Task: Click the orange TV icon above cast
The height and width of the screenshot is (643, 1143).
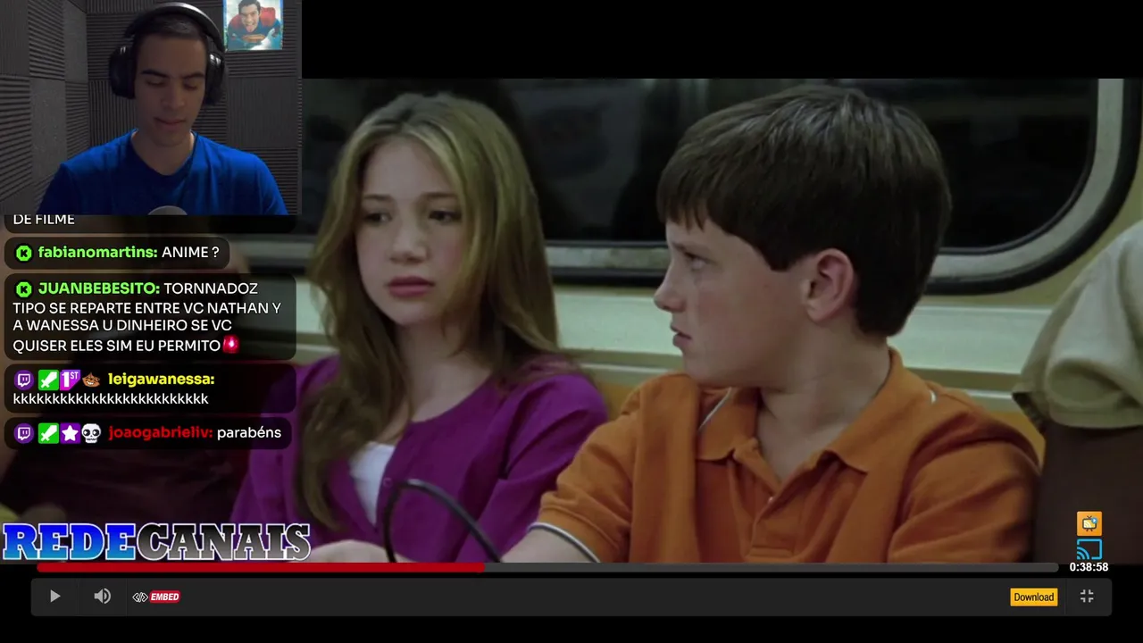Action: point(1089,523)
